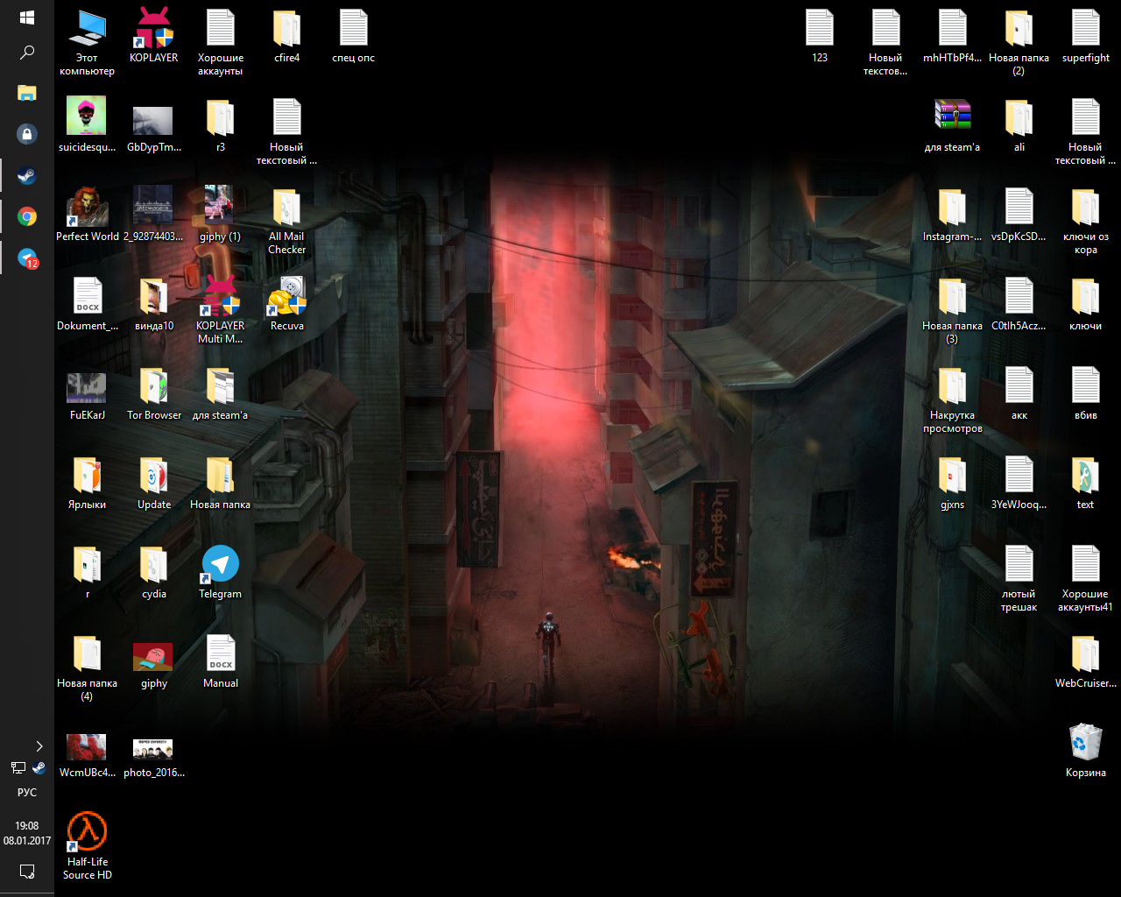Screen dimensions: 1121x897
Task: Select the superfight text file
Action: pos(1086,36)
